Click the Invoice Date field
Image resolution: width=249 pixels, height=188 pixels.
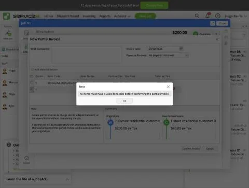point(163,49)
